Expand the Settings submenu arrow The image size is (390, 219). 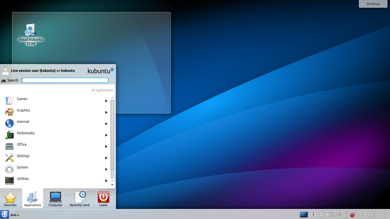(x=106, y=158)
